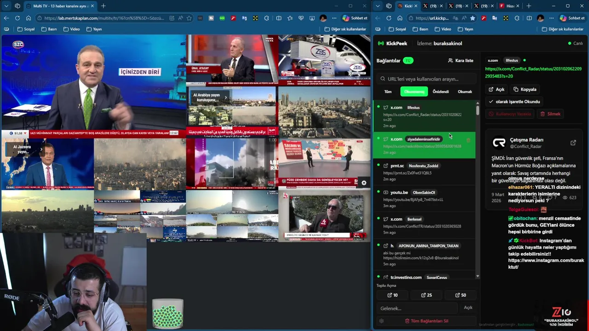Click the Tüm Bağlantıları Sil button
Screen dimensions: 589x331
point(427,321)
